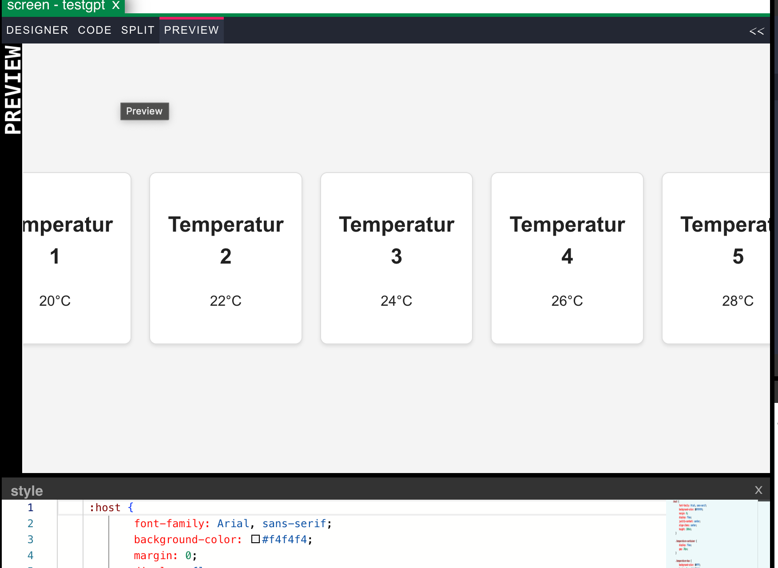Close the screen - testgpt tab
Viewport: 778px width, 568px height.
tap(116, 5)
